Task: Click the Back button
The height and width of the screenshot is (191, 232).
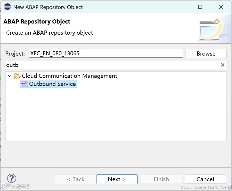Action: [76, 179]
